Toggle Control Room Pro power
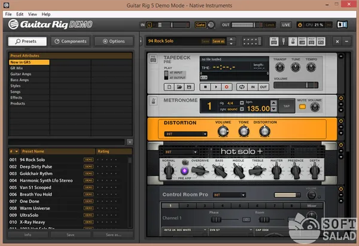Screen dimensions: 359x246 coord(341,189)
